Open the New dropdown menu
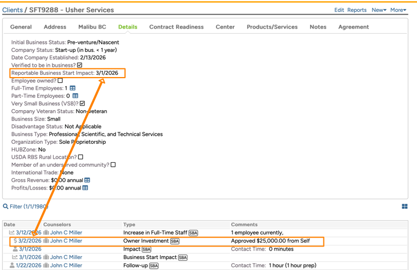The height and width of the screenshot is (270, 417). click(379, 10)
